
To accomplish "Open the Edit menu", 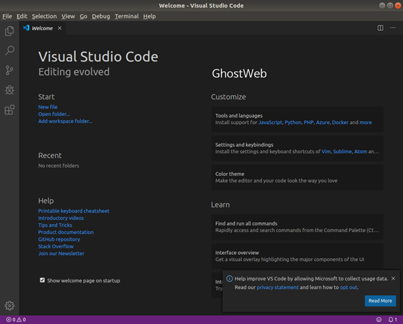I will click(22, 16).
